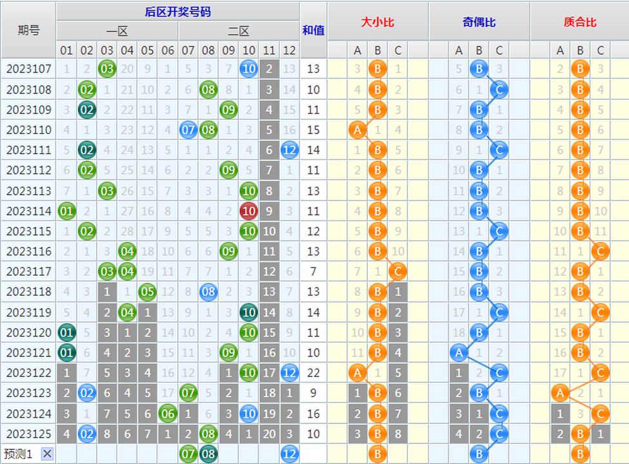The height and width of the screenshot is (464, 629).
Task: Click column header 11
Action: click(269, 50)
